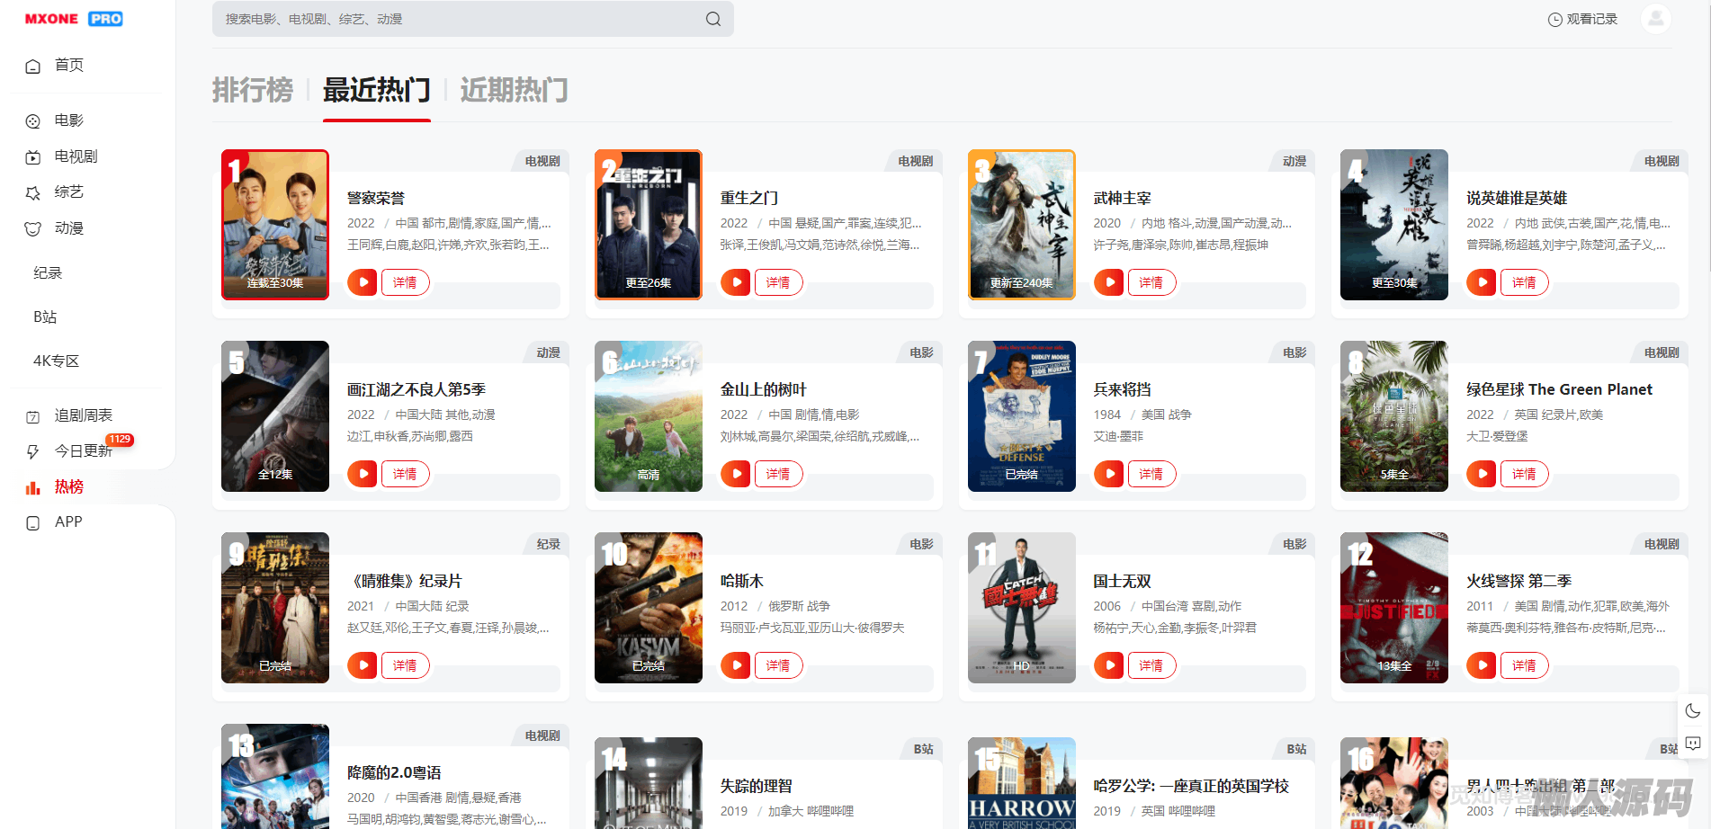The height and width of the screenshot is (829, 1711).
Task: Click the 动漫 tag on 武神主宰 card
Action: (1294, 161)
